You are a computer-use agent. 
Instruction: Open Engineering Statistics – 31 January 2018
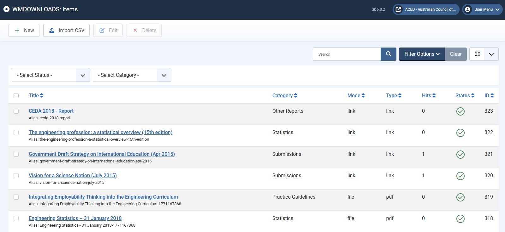[75, 218]
